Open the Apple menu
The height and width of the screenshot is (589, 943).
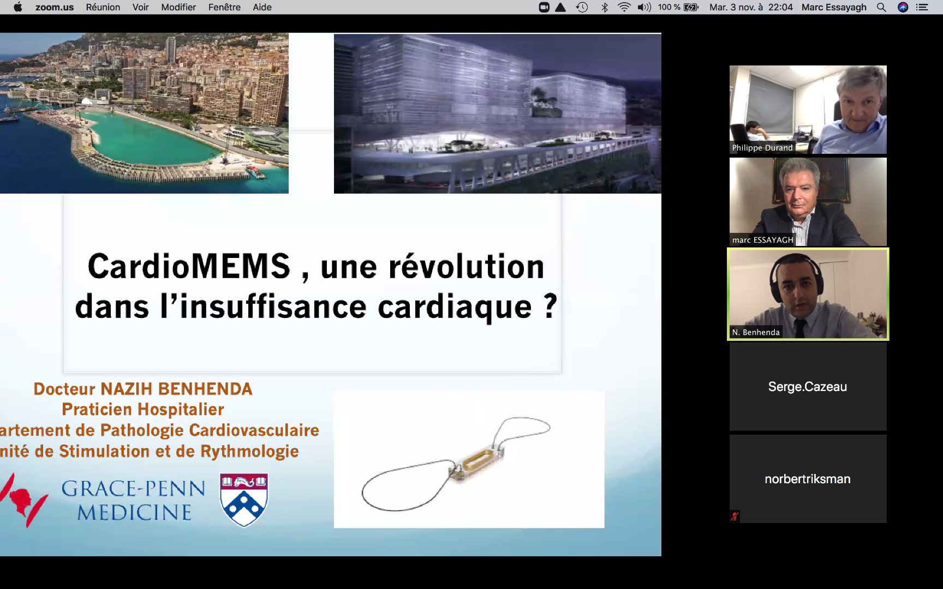tap(18, 7)
